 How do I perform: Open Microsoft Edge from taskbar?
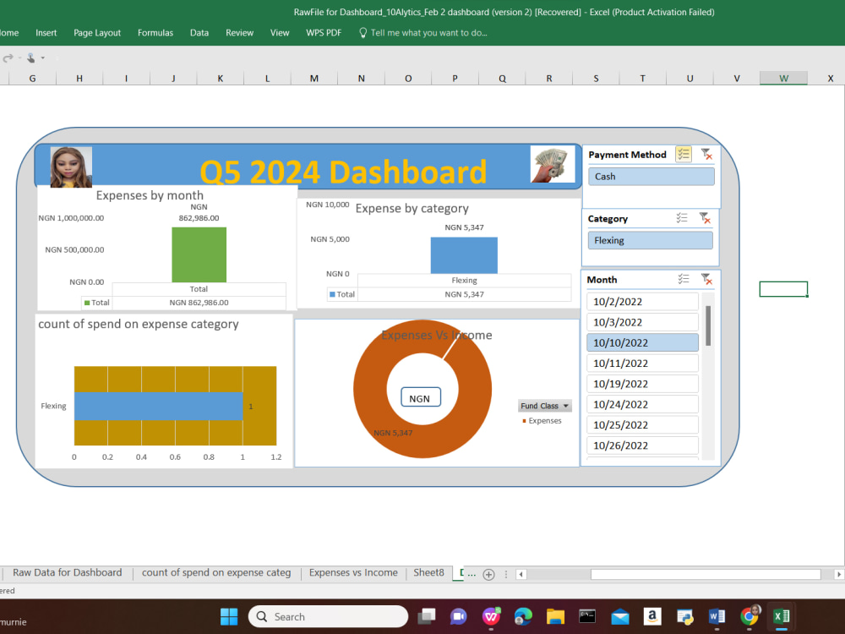coord(523,616)
